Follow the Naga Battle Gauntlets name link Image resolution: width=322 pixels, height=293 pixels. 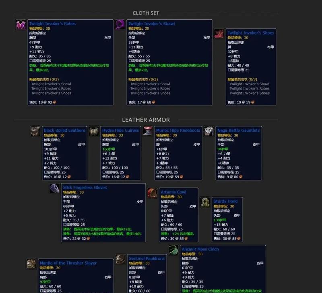[x=238, y=130]
